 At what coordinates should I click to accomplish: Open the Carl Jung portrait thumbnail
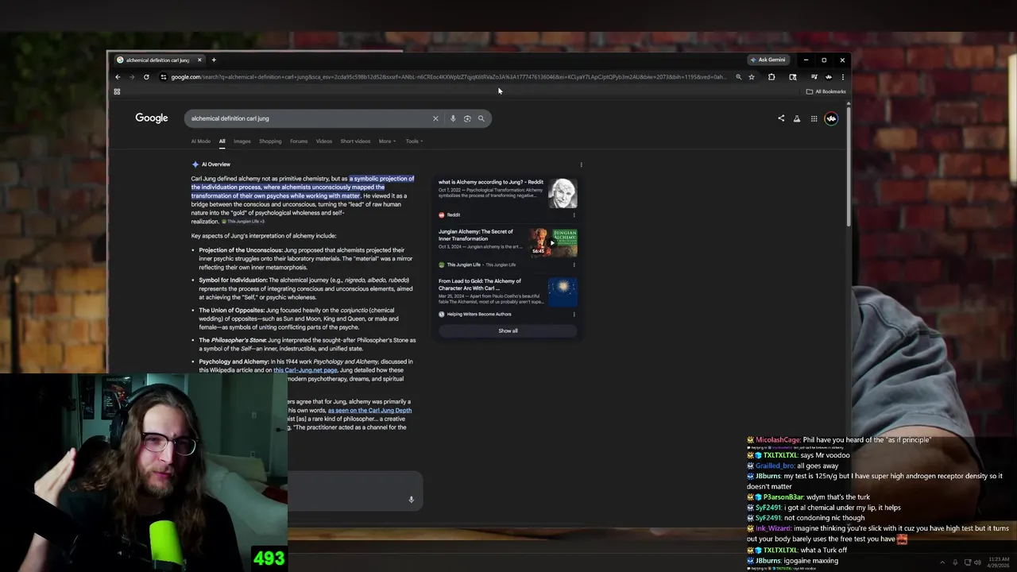point(563,193)
